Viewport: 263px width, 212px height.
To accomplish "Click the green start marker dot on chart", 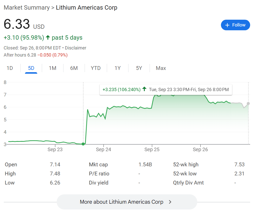I will coord(83,144).
